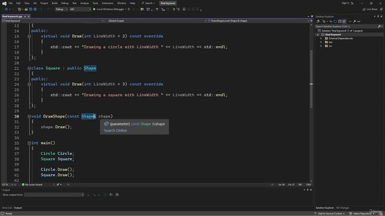Viewport: 385px width, 216px height.
Task: Click the notification icon at status bar
Action: pyautogui.click(x=381, y=214)
